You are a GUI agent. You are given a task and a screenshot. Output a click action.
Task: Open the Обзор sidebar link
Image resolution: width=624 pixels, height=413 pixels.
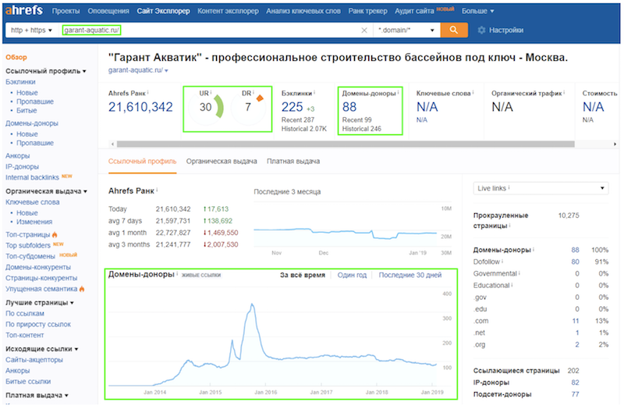[x=16, y=57]
